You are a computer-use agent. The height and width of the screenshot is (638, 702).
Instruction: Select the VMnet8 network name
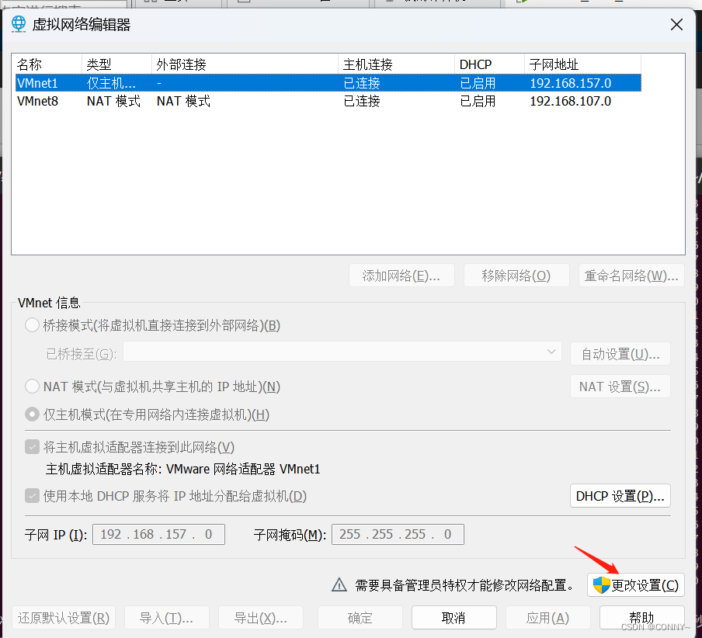tap(37, 101)
